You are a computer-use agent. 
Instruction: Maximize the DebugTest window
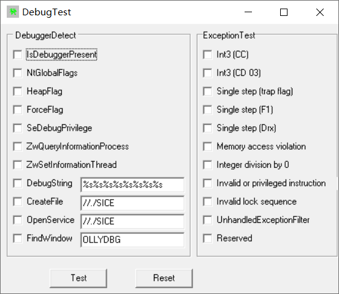[x=284, y=12]
